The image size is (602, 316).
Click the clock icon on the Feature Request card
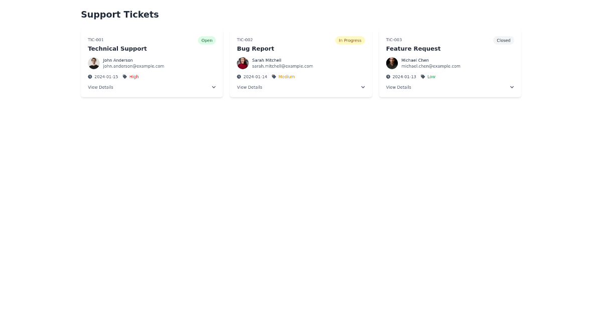click(387, 76)
